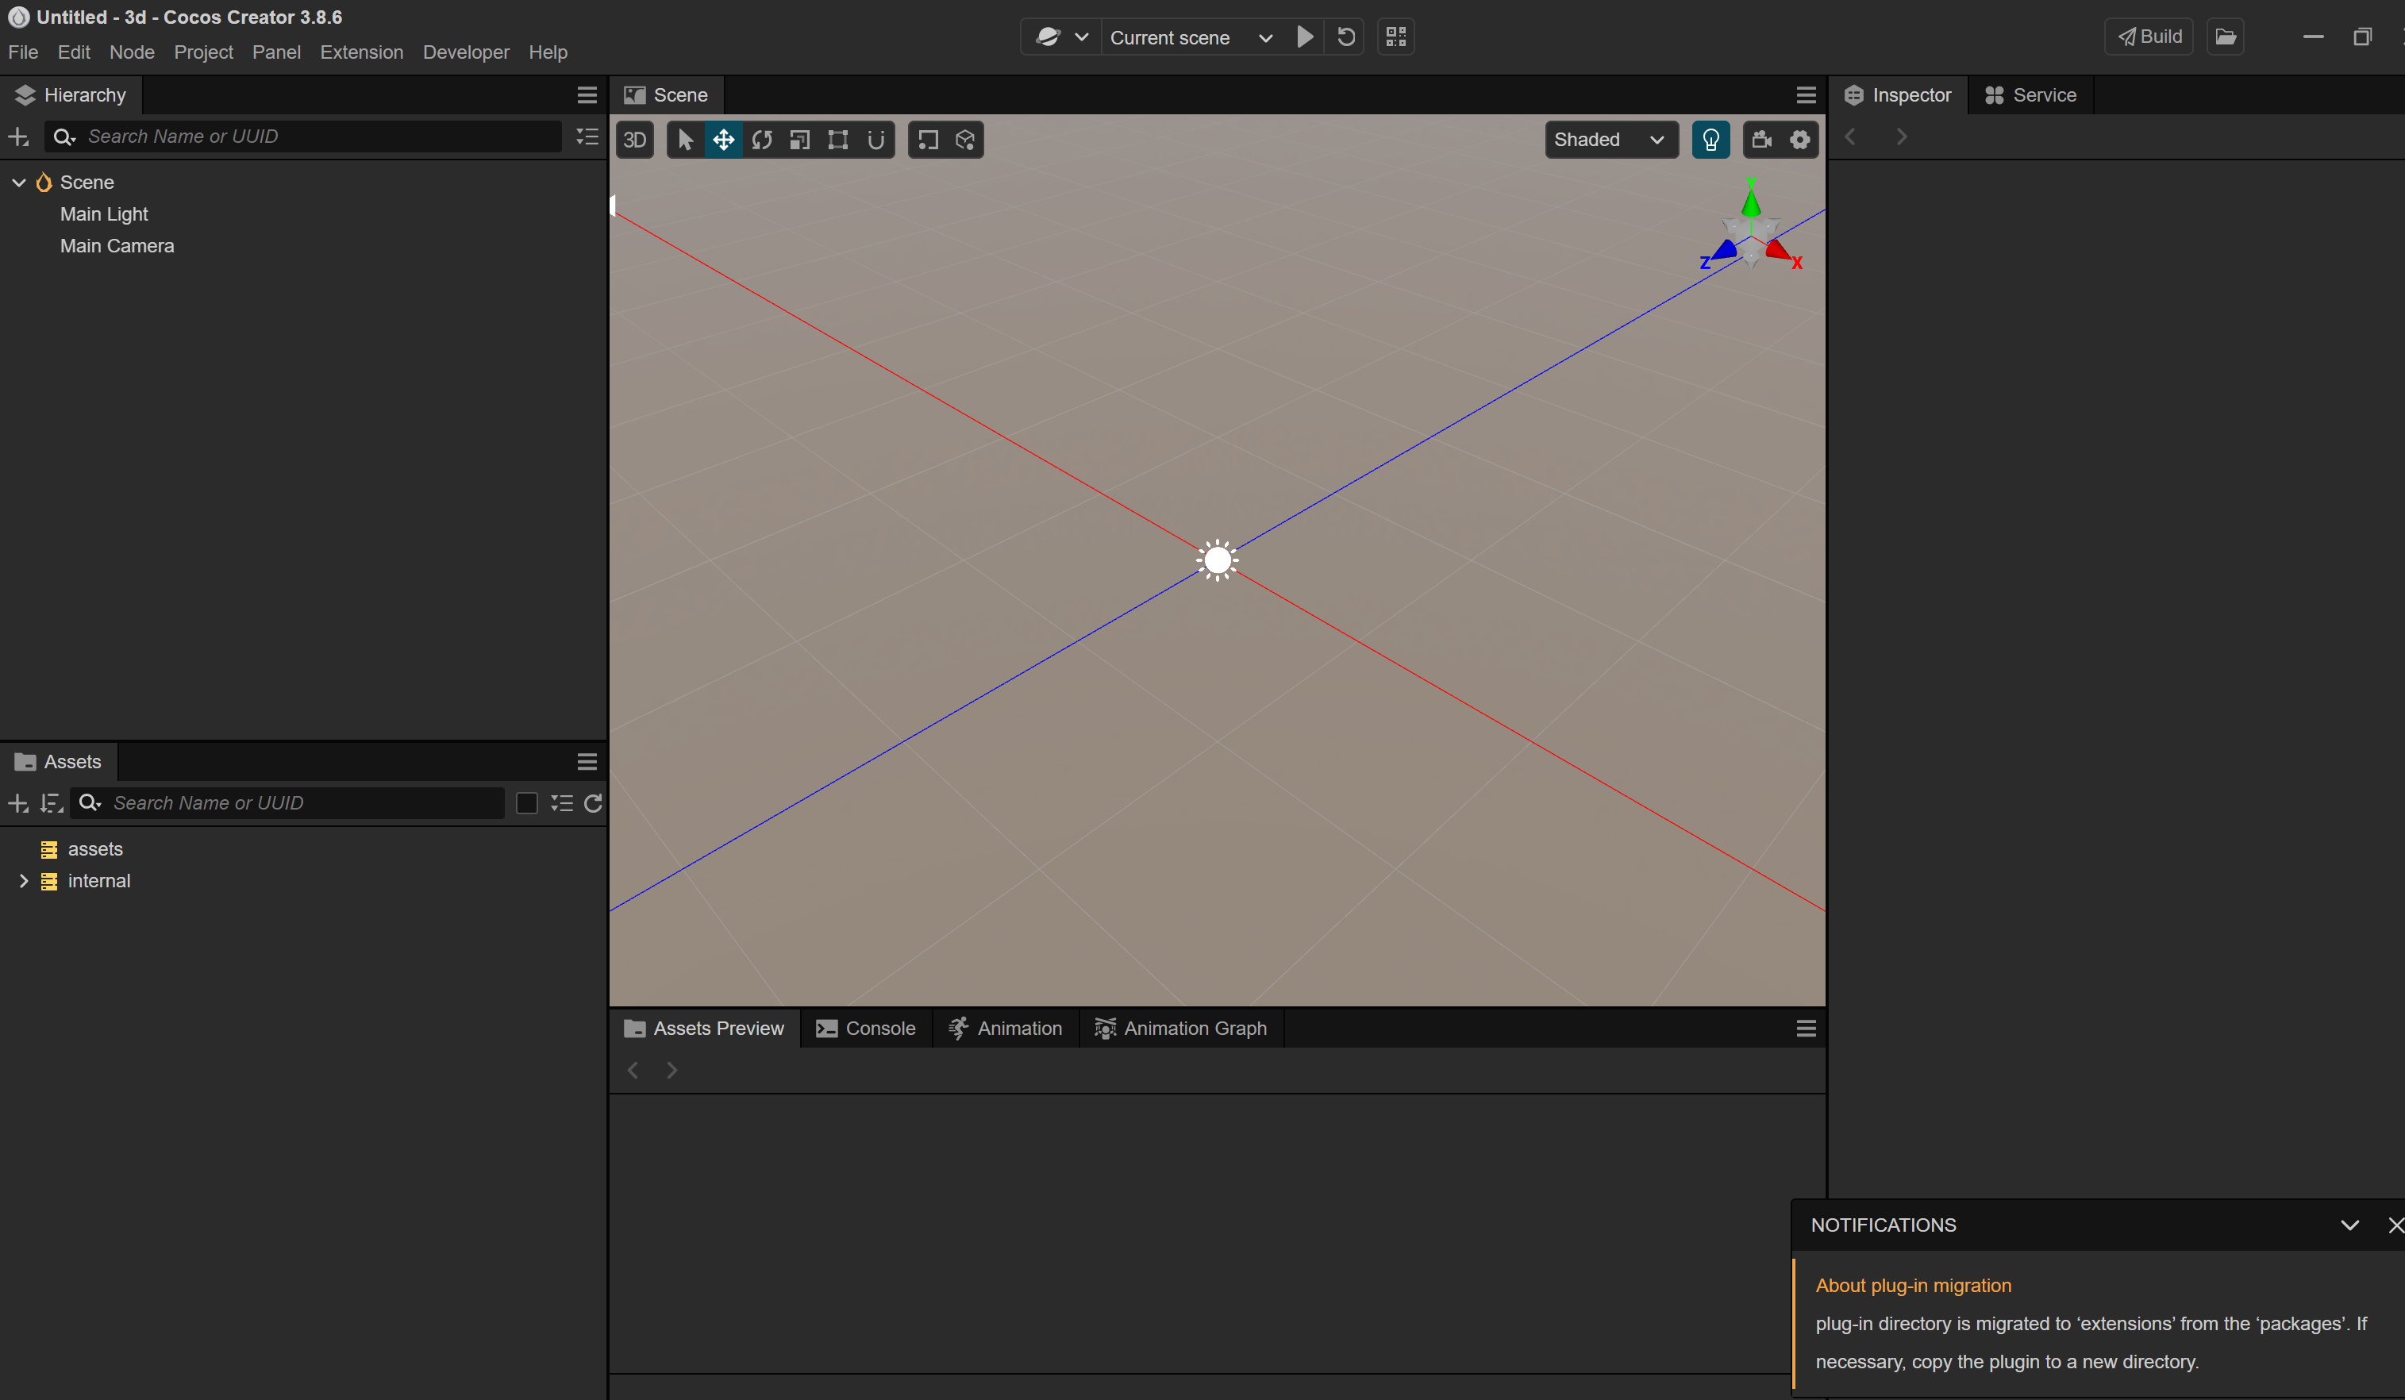
Task: Click the play preview button
Action: tap(1305, 37)
